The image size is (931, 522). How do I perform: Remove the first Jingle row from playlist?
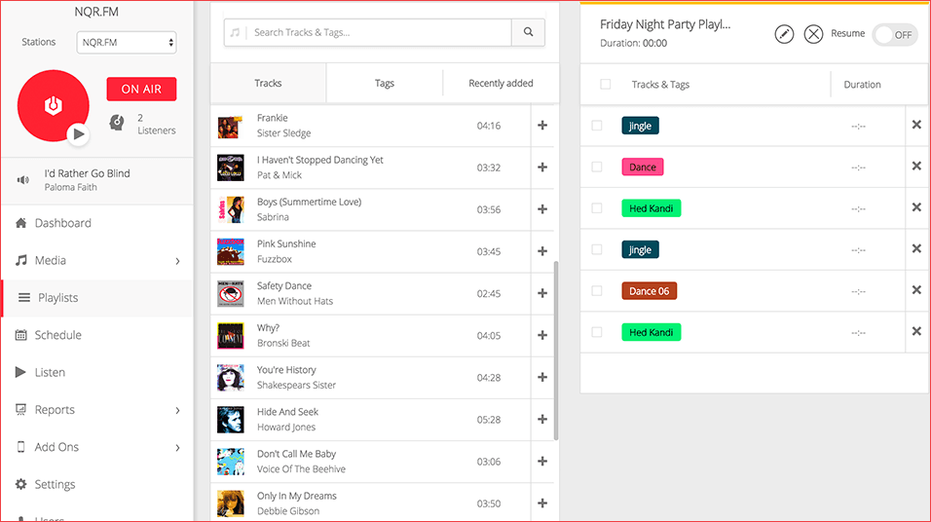pos(915,125)
